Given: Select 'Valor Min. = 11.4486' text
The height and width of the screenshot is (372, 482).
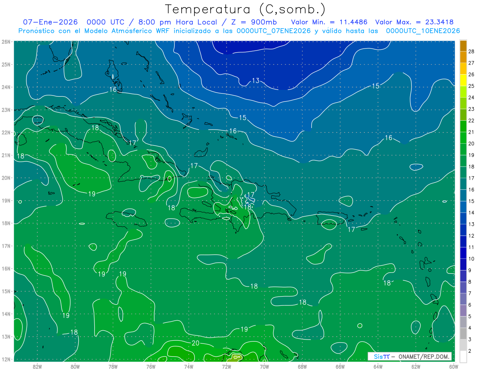Looking at the screenshot, I should (x=329, y=22).
